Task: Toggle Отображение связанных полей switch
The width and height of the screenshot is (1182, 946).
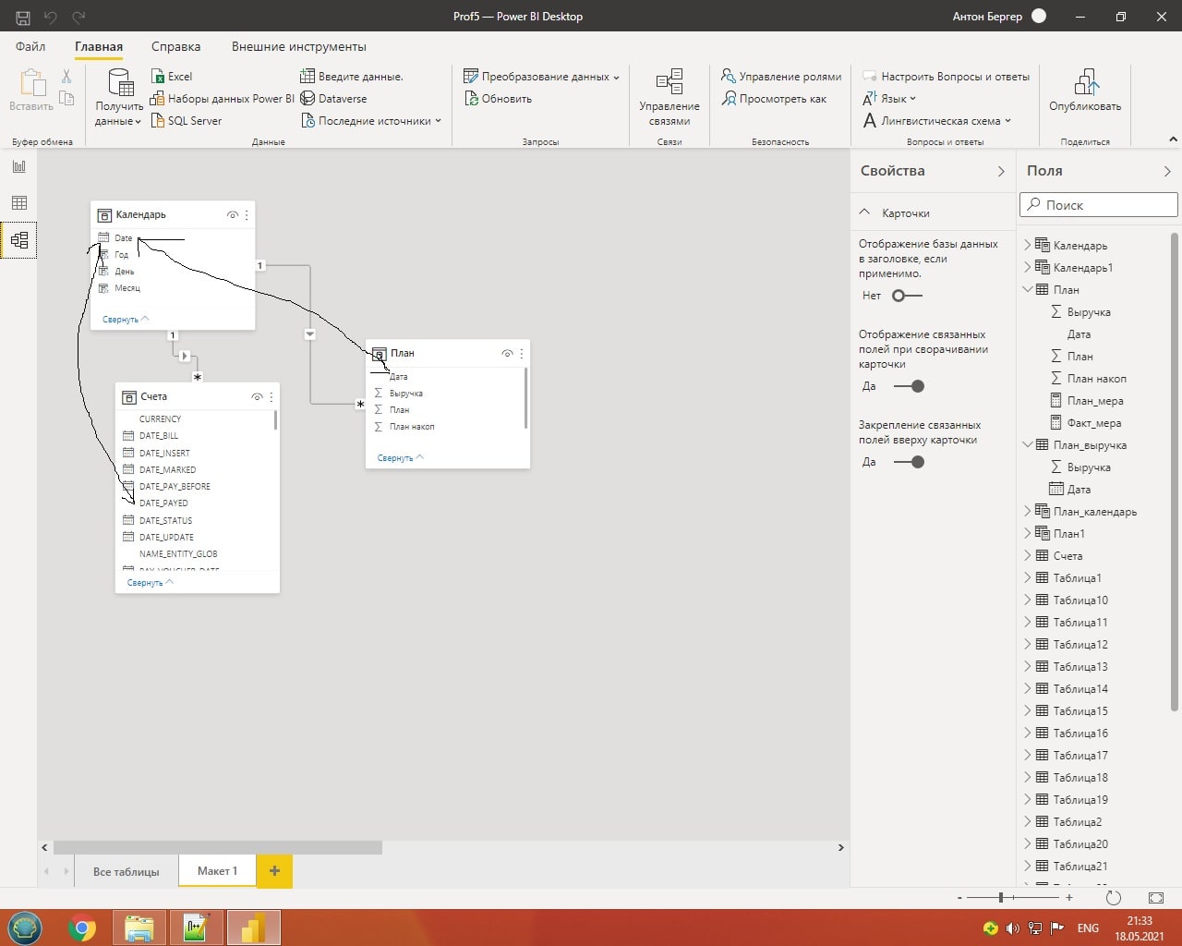Action: [909, 386]
